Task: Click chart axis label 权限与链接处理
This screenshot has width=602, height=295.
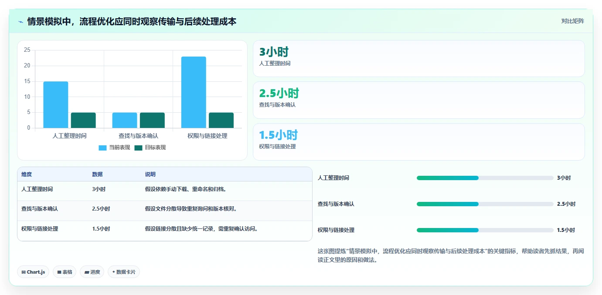Action: pyautogui.click(x=207, y=136)
